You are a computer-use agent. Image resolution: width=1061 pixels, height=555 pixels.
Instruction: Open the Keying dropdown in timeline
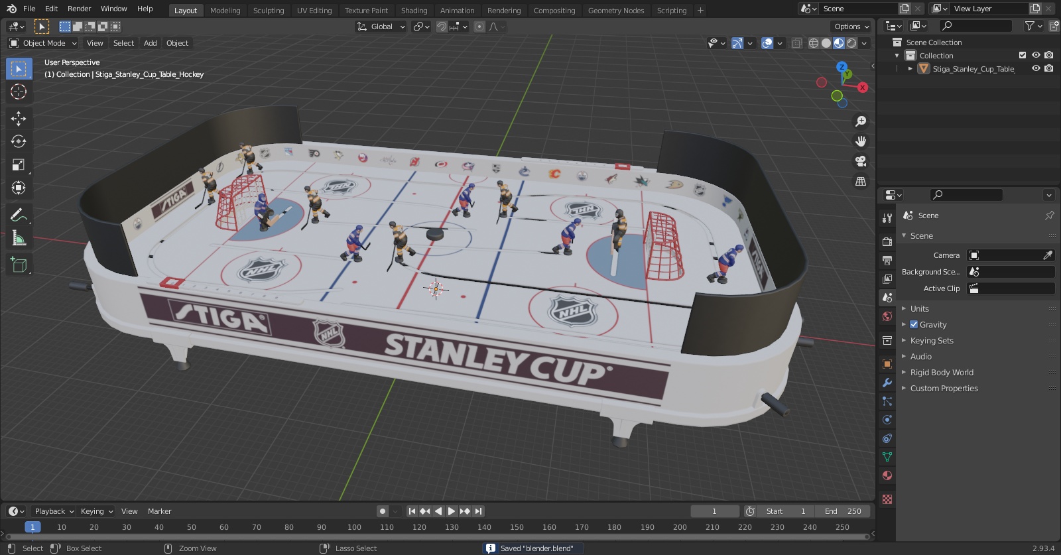coord(96,511)
